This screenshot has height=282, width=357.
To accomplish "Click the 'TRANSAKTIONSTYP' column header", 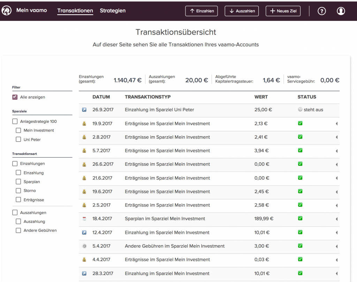I will pos(148,97).
